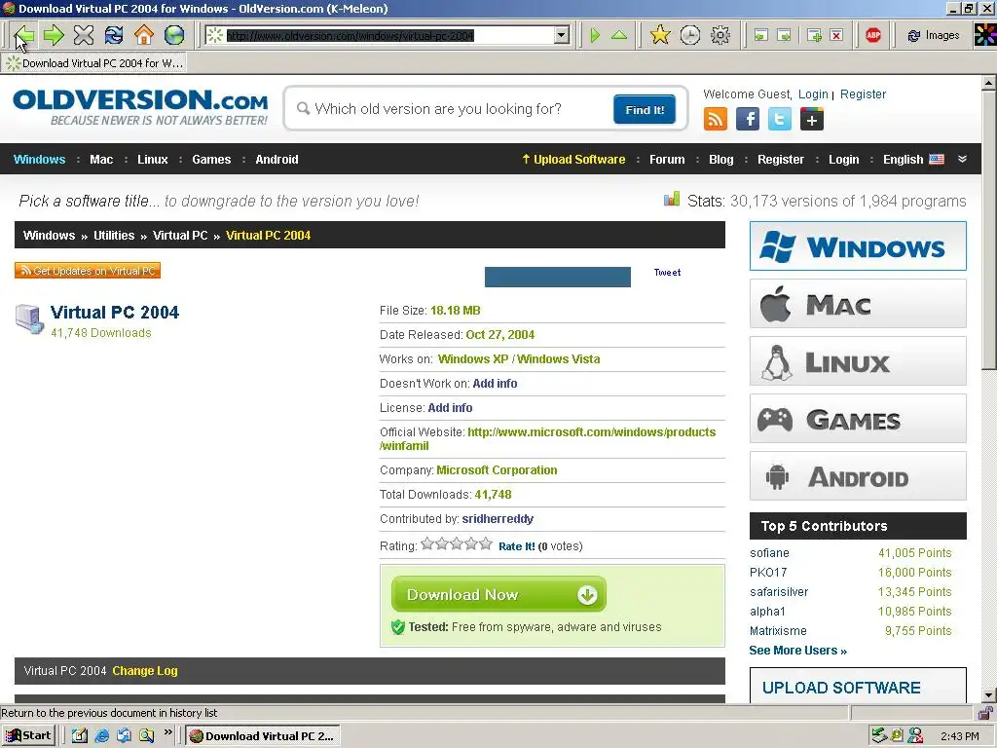The height and width of the screenshot is (748, 997).
Task: Click the Register link beside Welcome Guest
Action: tap(863, 94)
